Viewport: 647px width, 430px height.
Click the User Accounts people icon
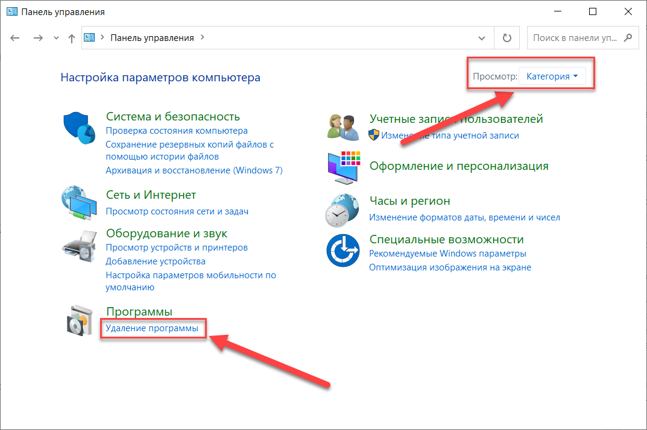[343, 128]
